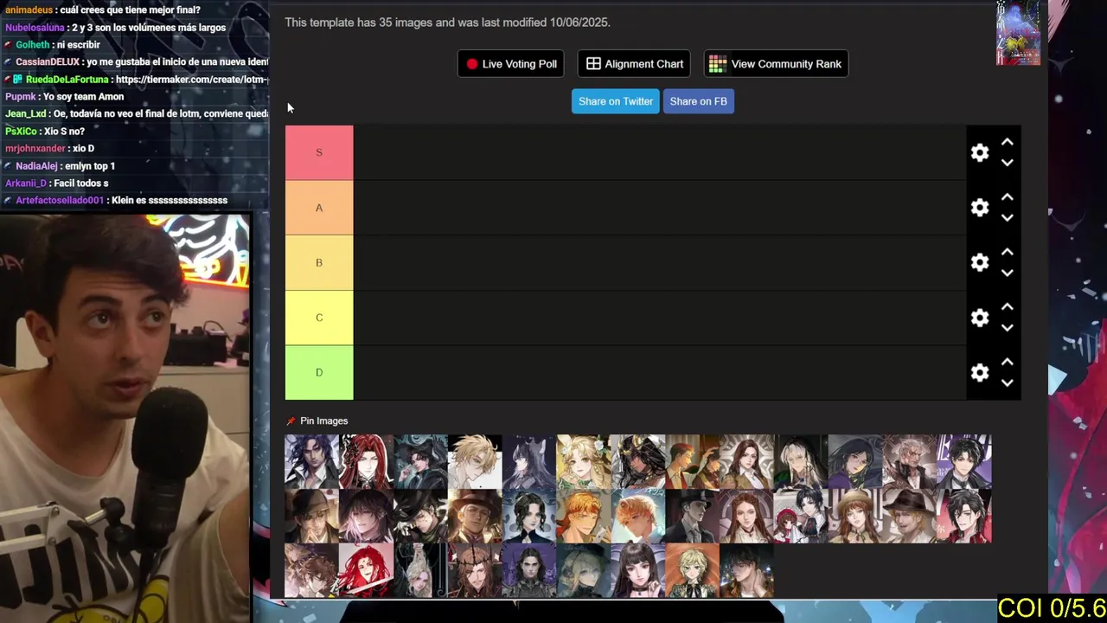Move the S tier row up
This screenshot has height=623, width=1107.
(1007, 142)
